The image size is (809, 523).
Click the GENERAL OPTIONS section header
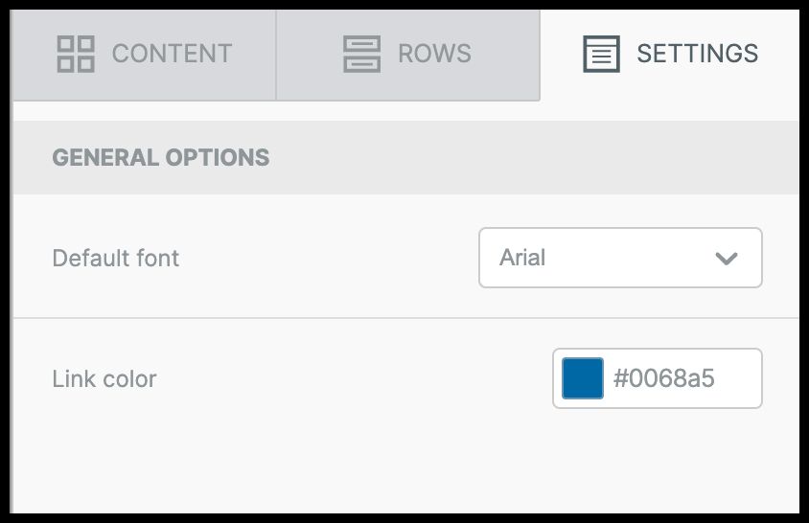coord(160,157)
